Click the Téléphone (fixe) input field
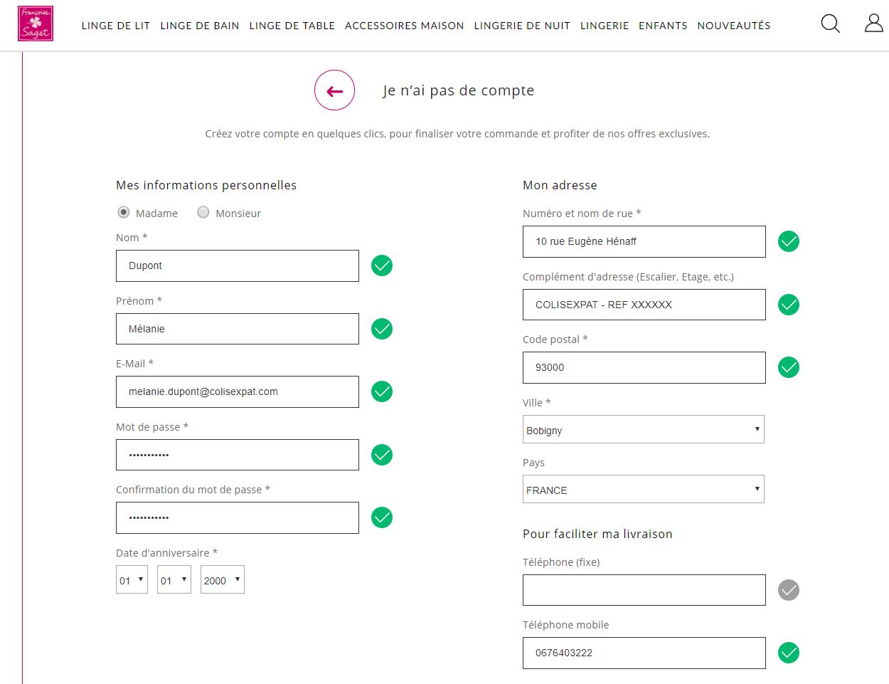The height and width of the screenshot is (684, 889). (x=644, y=590)
